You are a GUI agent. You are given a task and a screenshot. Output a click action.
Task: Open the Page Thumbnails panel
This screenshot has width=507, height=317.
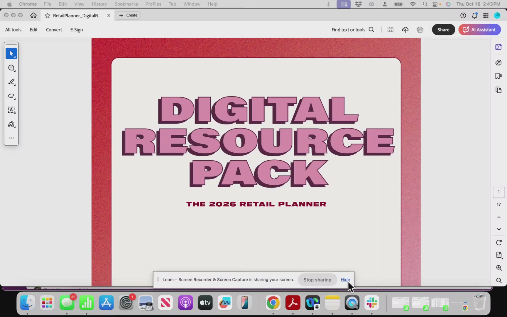[x=498, y=90]
